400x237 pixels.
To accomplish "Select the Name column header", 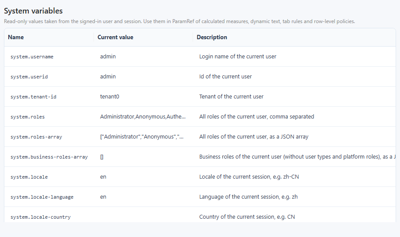I will point(16,37).
